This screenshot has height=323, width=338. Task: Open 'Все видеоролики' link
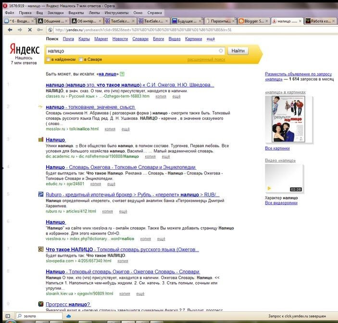(281, 203)
